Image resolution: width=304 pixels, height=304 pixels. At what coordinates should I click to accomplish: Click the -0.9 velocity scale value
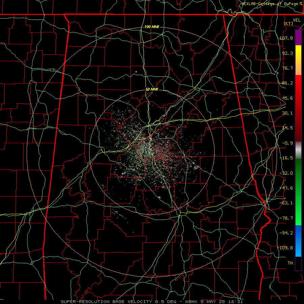pyautogui.click(x=287, y=143)
